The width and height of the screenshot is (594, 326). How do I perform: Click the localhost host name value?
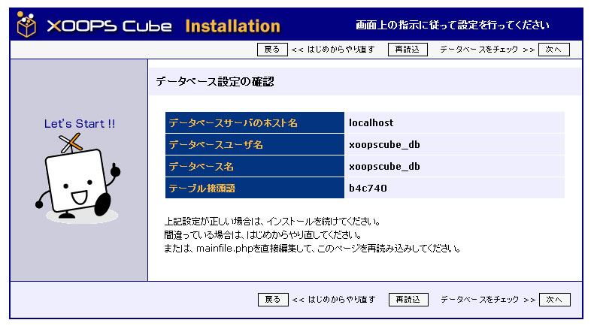pyautogui.click(x=371, y=122)
